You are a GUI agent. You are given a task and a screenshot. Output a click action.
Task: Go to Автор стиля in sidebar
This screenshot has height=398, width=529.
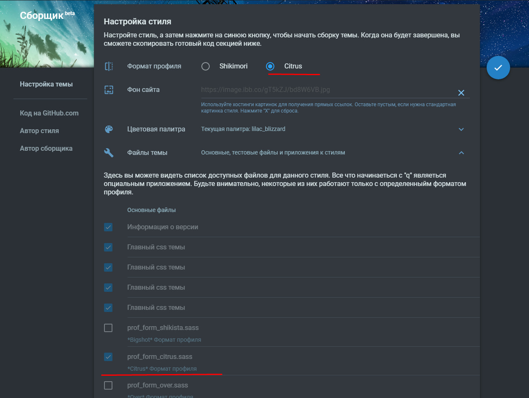tap(39, 131)
